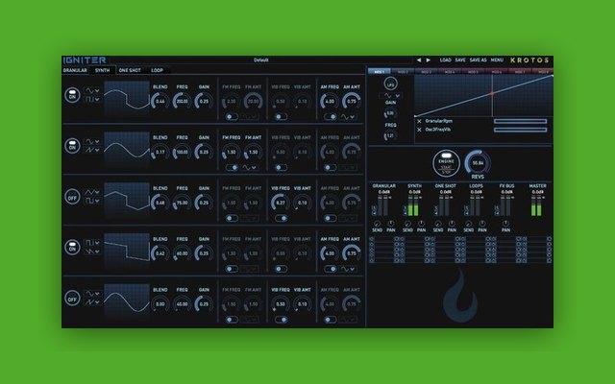Toggle oscillator 1 ON button
This screenshot has width=615, height=384.
pyautogui.click(x=72, y=95)
